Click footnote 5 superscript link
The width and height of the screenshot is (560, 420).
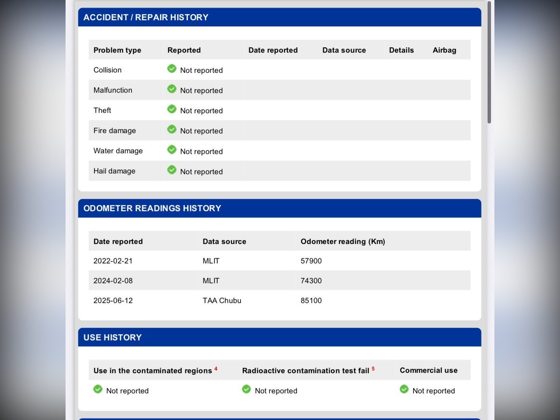(373, 369)
